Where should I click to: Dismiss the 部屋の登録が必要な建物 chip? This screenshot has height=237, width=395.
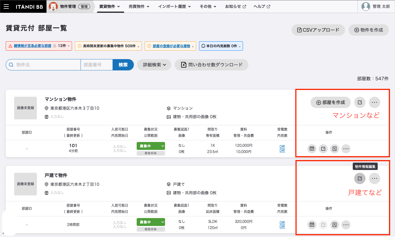click(193, 46)
